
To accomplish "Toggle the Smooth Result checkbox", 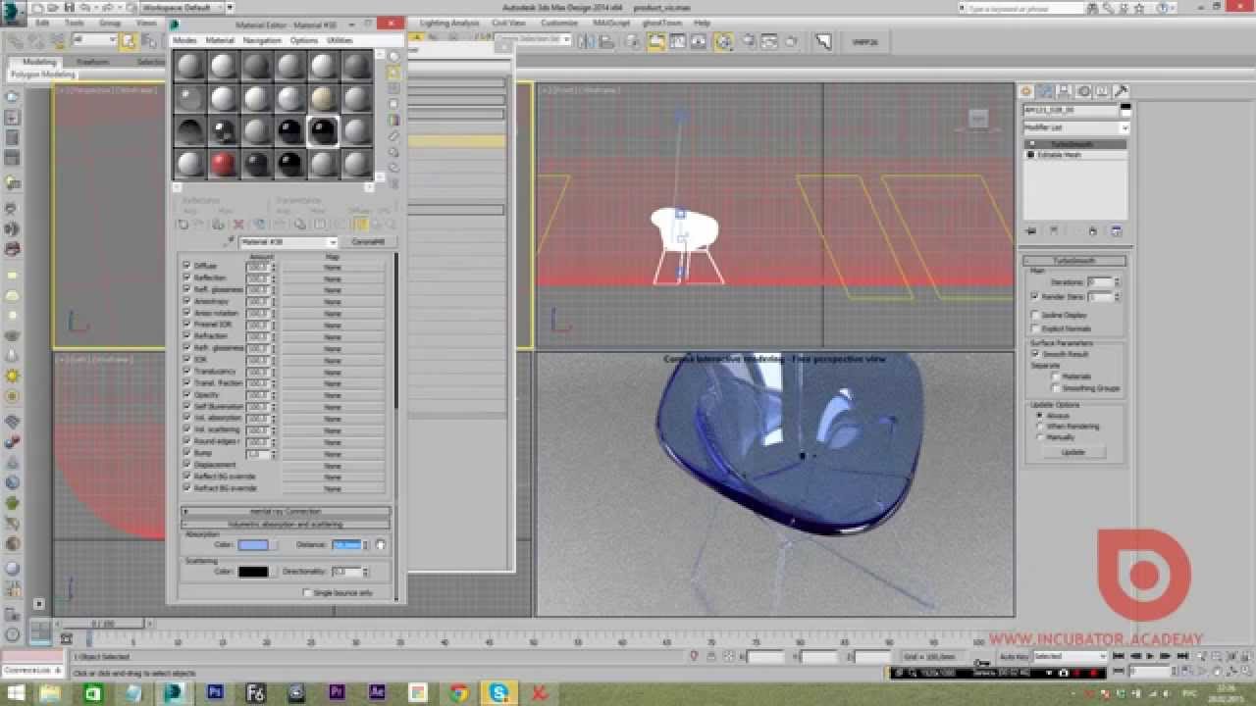I will coord(1034,354).
